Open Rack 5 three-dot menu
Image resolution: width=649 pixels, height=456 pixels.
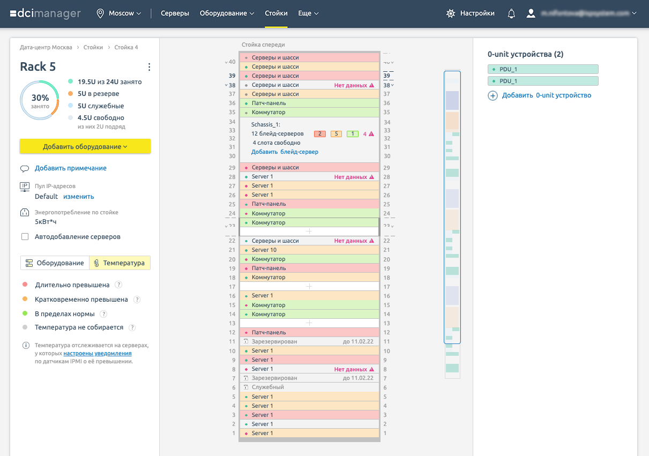(149, 67)
